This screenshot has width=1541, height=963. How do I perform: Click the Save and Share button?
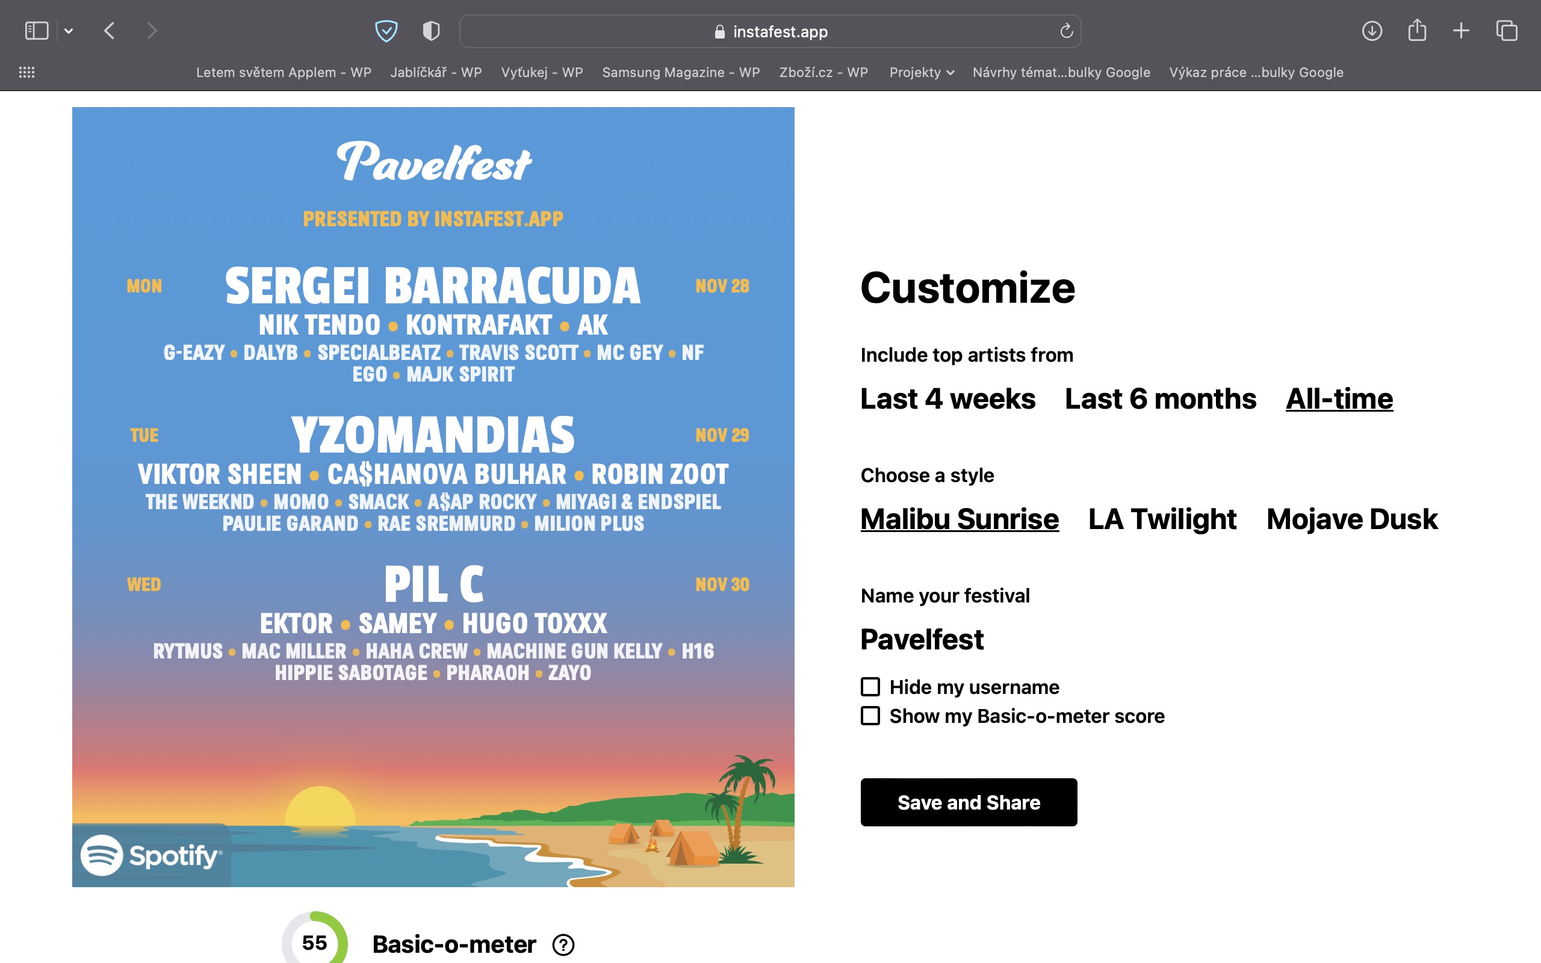pos(969,802)
